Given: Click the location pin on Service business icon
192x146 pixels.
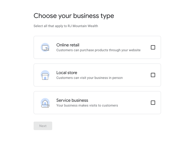Looking at the screenshot, I should tap(48, 106).
